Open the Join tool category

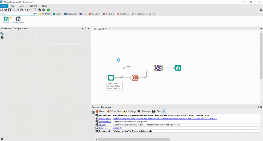coord(83,14)
